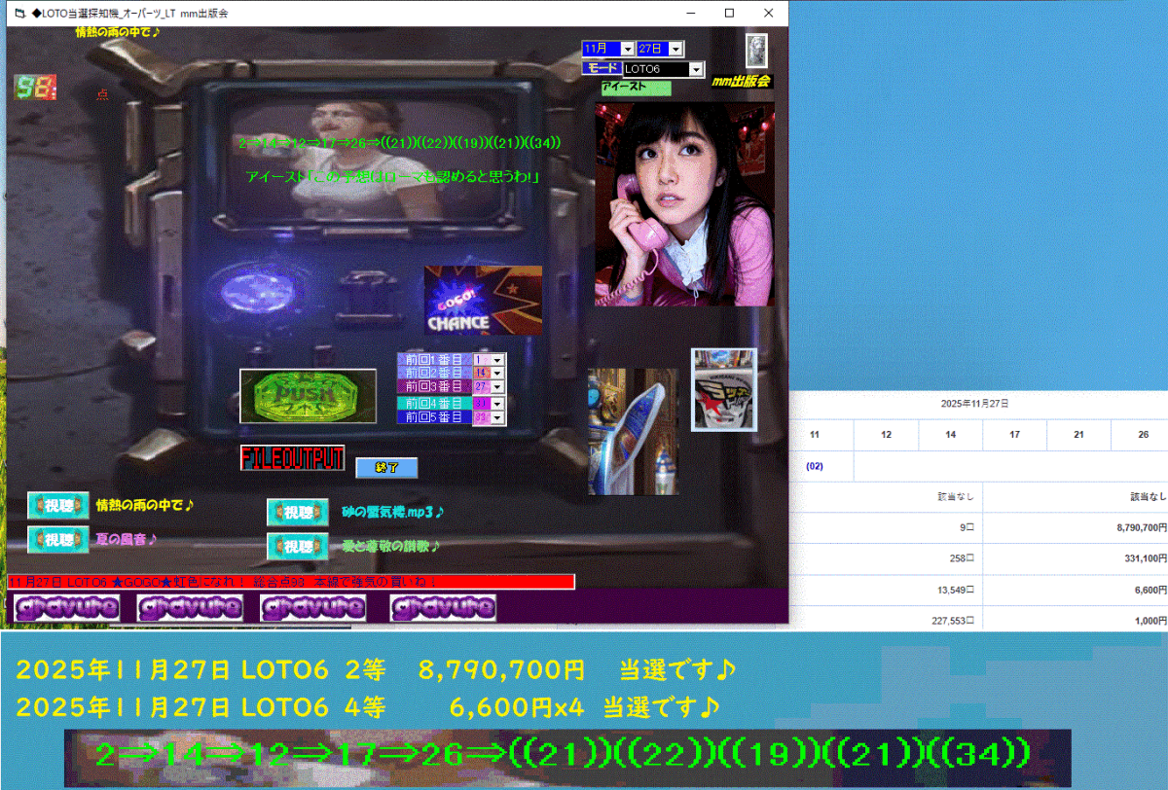Click the red 点 label

(x=102, y=94)
